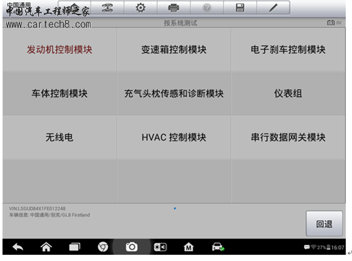
Task: Choose HVAC 控制模块 tile
Action: pos(174,137)
